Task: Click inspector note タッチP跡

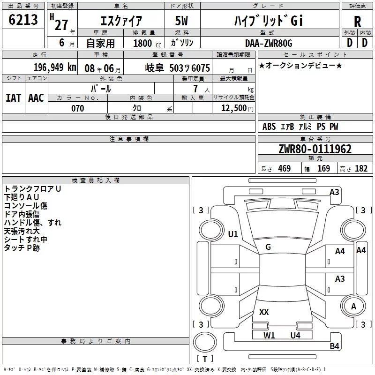Action: coord(22,248)
